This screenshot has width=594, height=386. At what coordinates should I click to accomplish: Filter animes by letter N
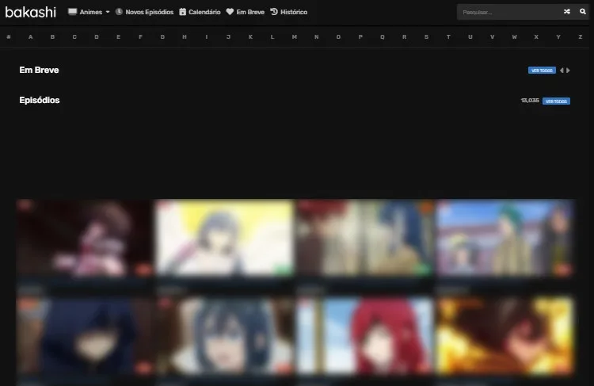pos(316,36)
